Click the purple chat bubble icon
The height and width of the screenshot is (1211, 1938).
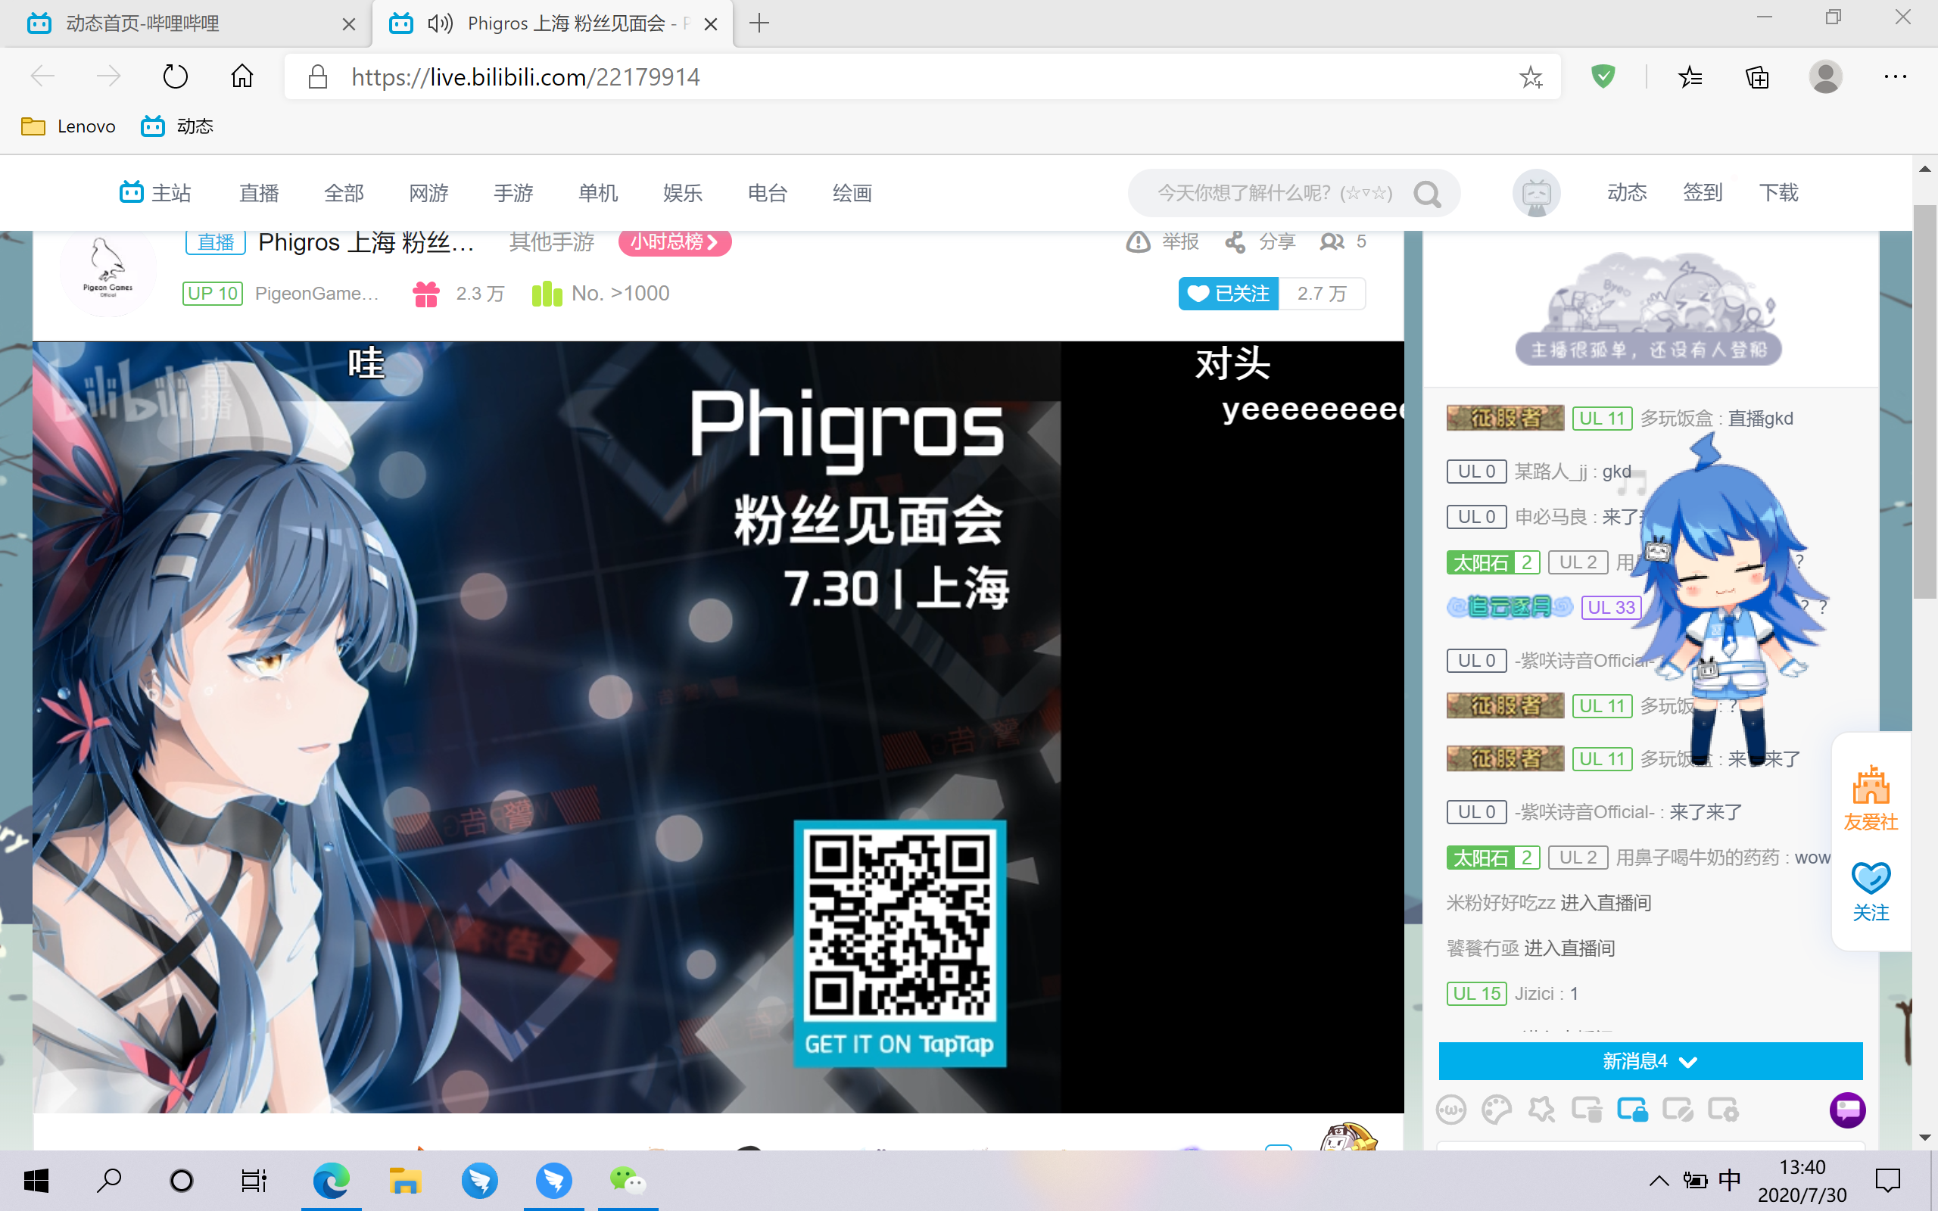coord(1847,1110)
